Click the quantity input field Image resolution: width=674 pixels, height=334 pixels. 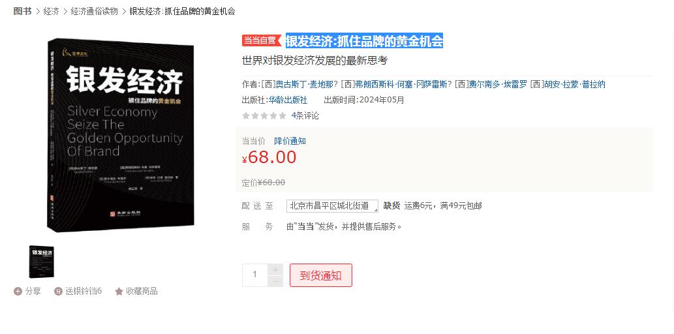pos(255,275)
